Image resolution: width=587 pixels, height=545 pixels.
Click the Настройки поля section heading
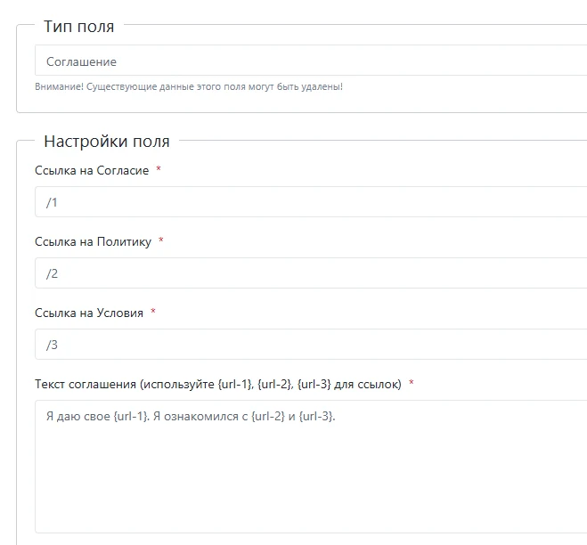click(x=107, y=142)
